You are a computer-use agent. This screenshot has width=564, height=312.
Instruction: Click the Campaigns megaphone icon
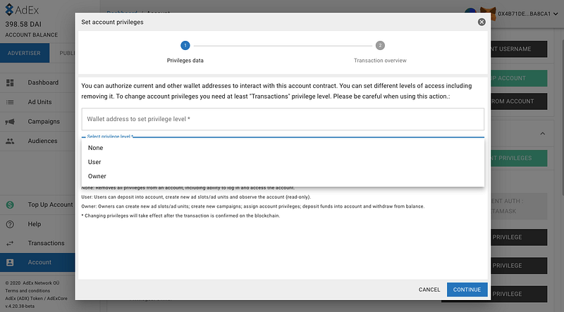click(10, 122)
